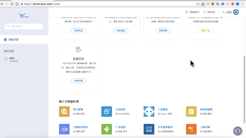
Task: Click the 申请开通 button
Action: point(78,81)
